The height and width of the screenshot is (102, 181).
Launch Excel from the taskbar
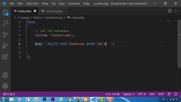36,99
